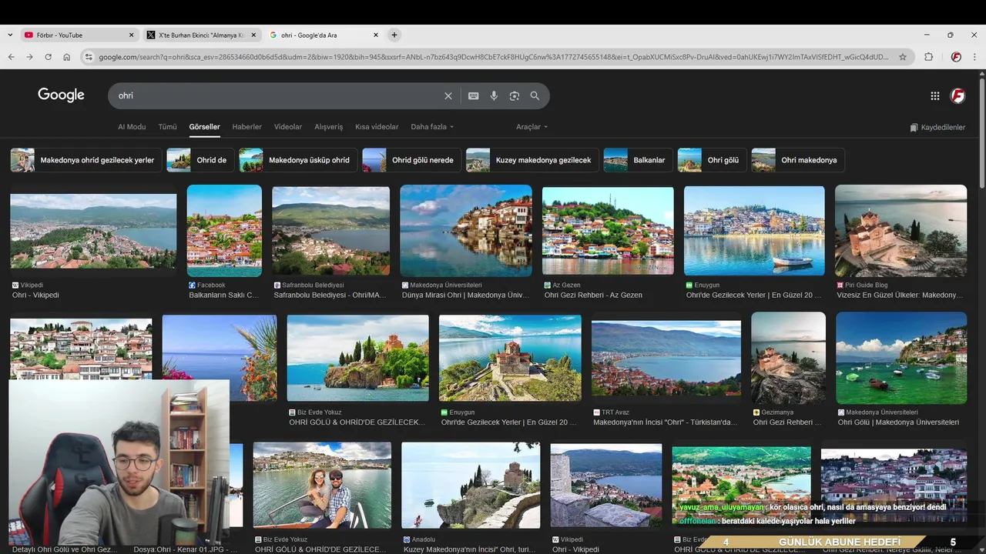This screenshot has width=986, height=554.
Task: Open the on-screen keyboard input tool
Action: tap(474, 96)
